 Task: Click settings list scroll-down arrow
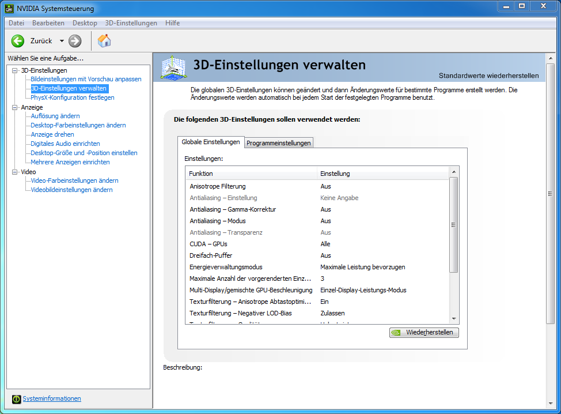pos(454,319)
